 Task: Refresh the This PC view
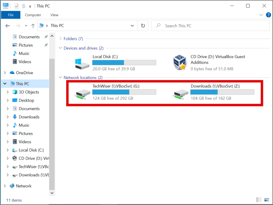coord(143,26)
